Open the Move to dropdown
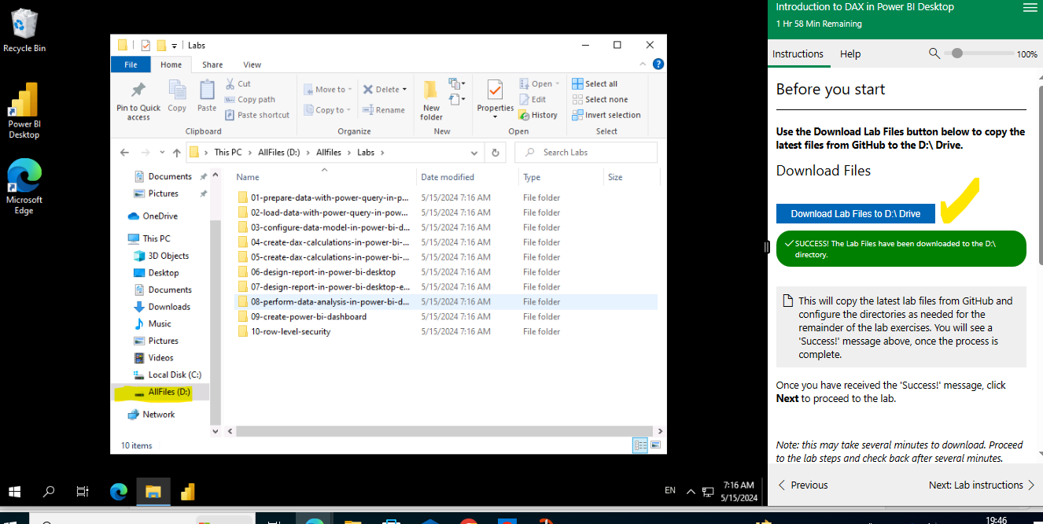1043x524 pixels. tap(327, 89)
